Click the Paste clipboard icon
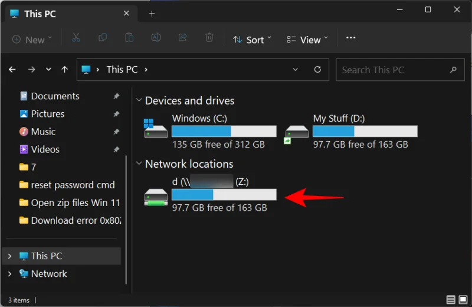 pos(129,38)
